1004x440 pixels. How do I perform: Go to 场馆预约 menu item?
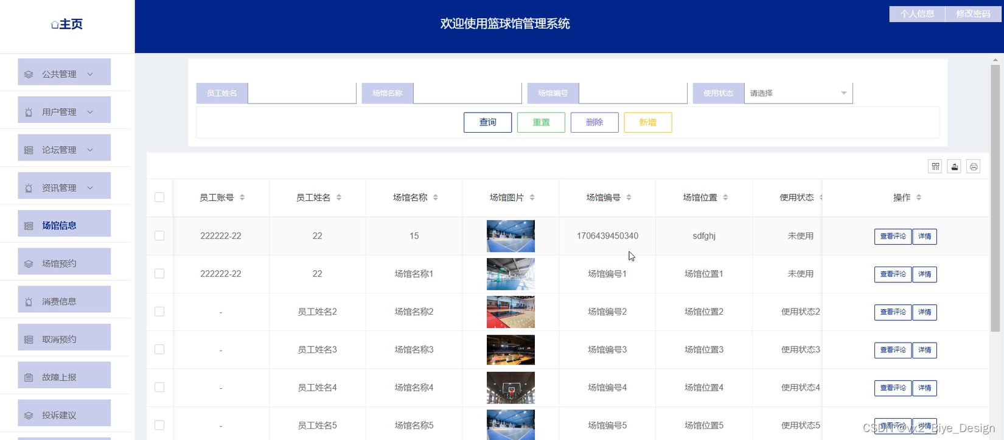64,261
